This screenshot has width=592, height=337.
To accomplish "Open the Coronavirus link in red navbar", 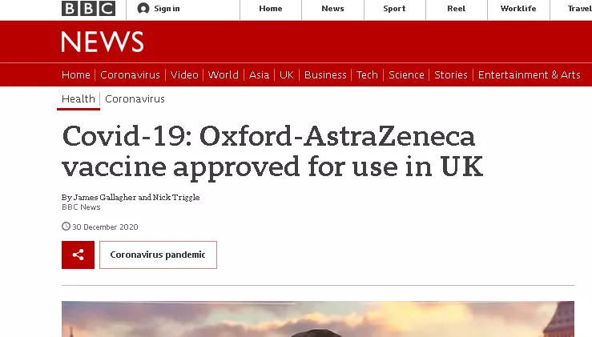I will click(130, 74).
